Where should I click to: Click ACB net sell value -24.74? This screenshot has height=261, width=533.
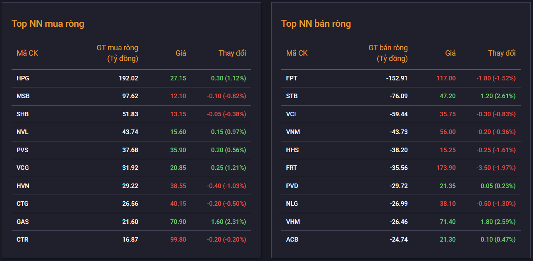click(398, 240)
